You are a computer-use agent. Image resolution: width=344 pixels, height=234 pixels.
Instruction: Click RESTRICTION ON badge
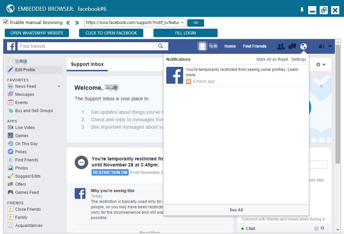[110, 172]
